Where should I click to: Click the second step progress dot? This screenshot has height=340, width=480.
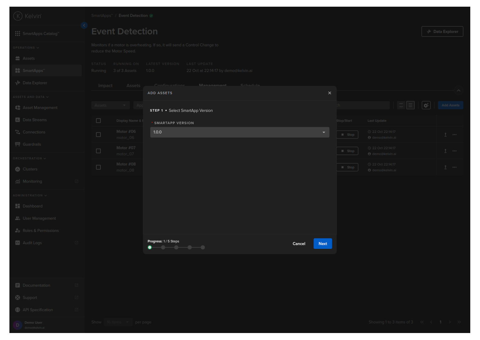[x=163, y=247]
